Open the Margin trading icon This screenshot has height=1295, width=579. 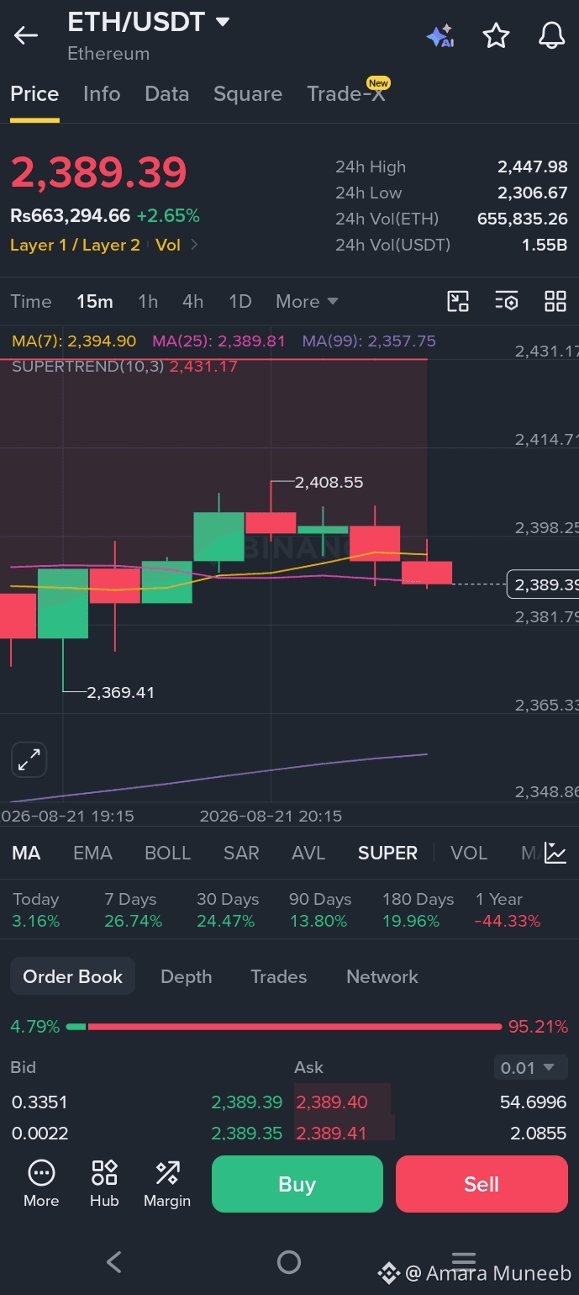click(x=167, y=1184)
